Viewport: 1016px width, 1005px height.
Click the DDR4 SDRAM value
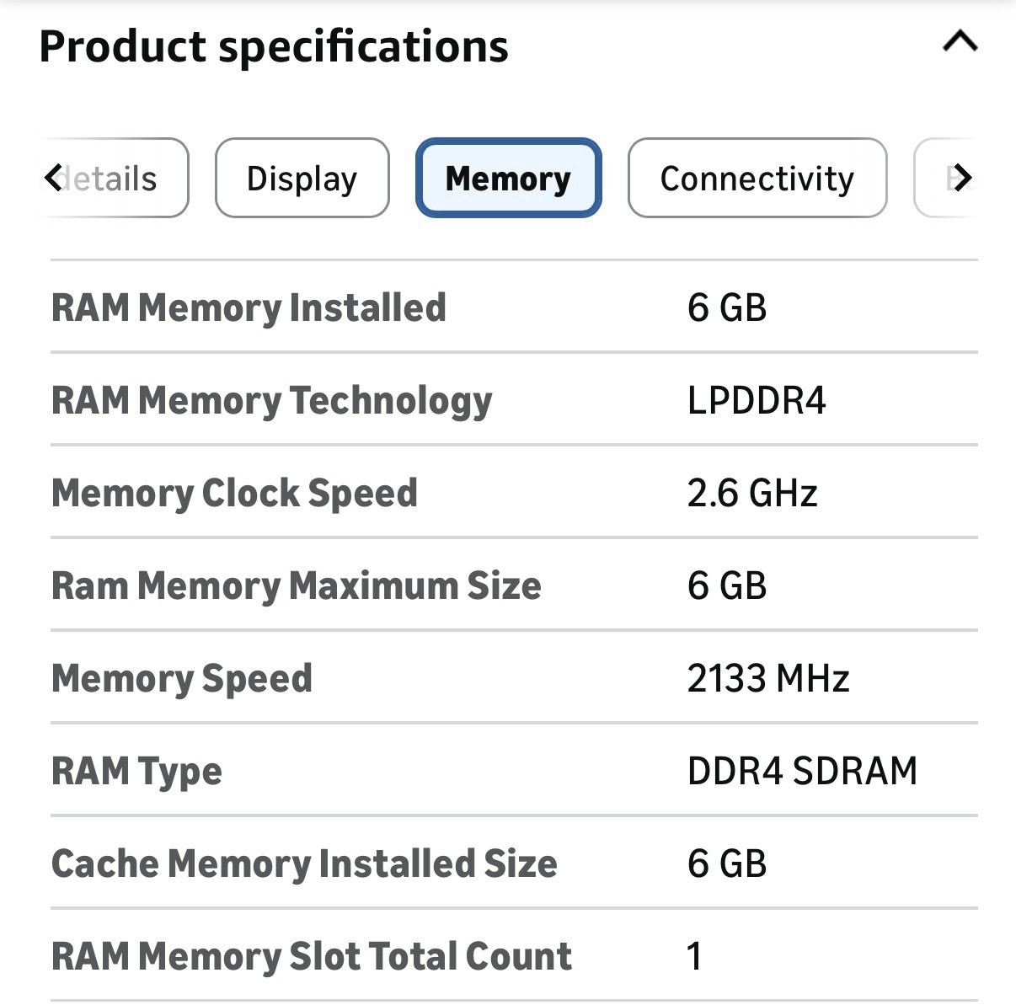click(x=802, y=771)
